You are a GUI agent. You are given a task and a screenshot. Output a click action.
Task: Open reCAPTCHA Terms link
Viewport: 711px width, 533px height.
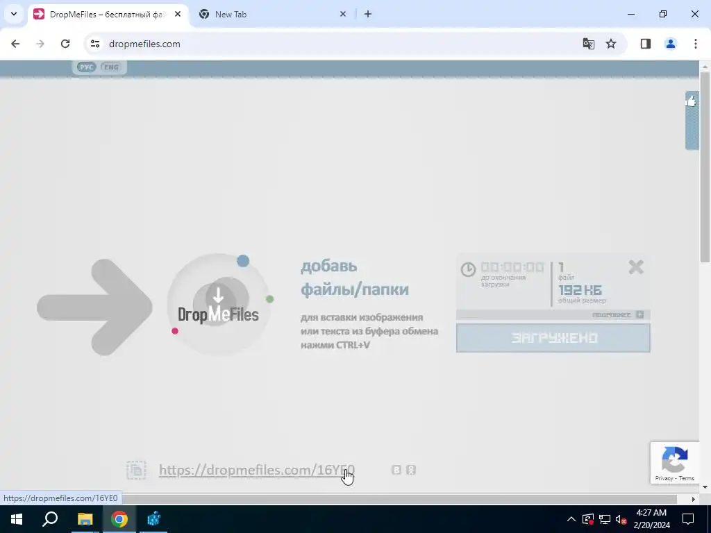[x=687, y=478]
